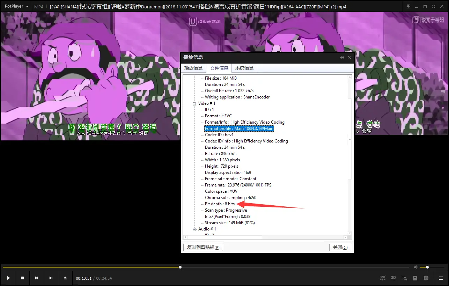Viewport: 449px width, 286px height.
Task: Click the Play button
Action: click(8, 278)
